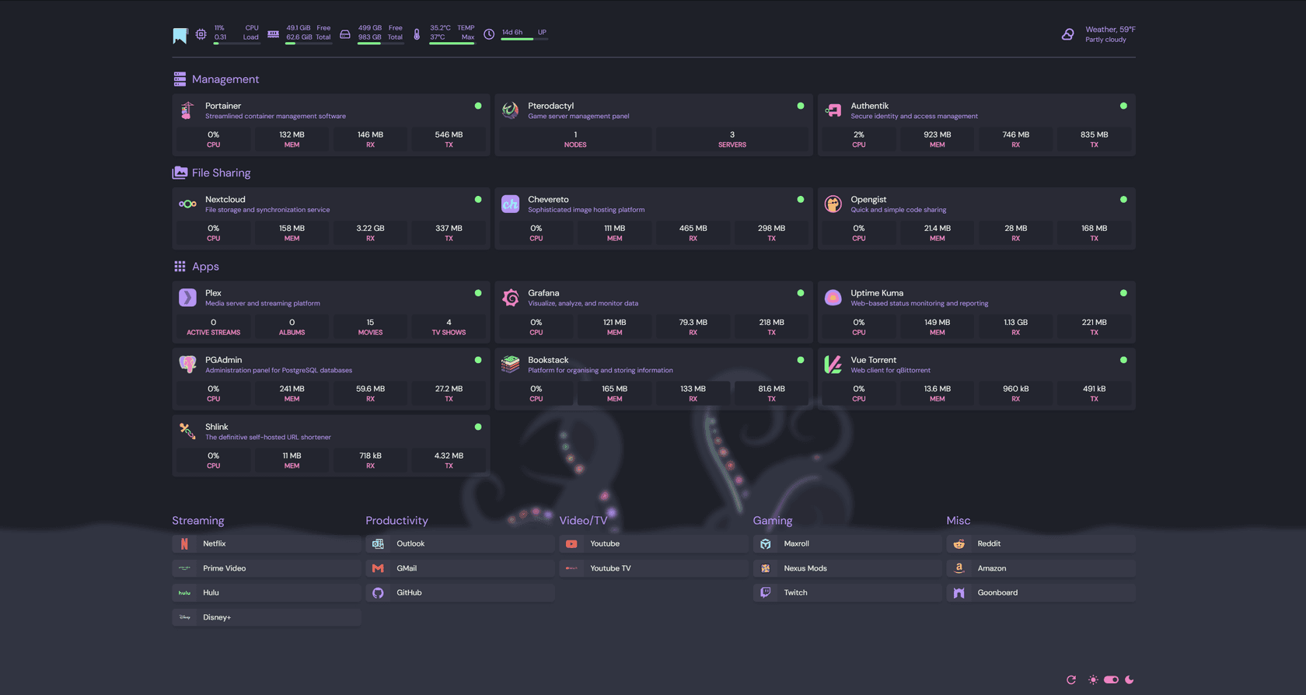Click Opengist's green status dot
The image size is (1306, 695).
[1123, 200]
